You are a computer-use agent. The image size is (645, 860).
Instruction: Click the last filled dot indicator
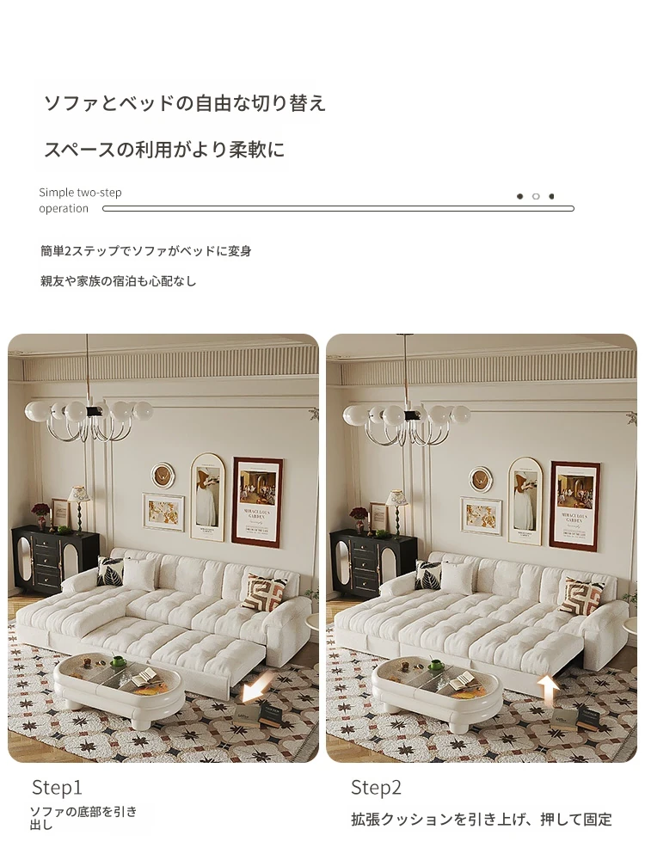(x=551, y=196)
